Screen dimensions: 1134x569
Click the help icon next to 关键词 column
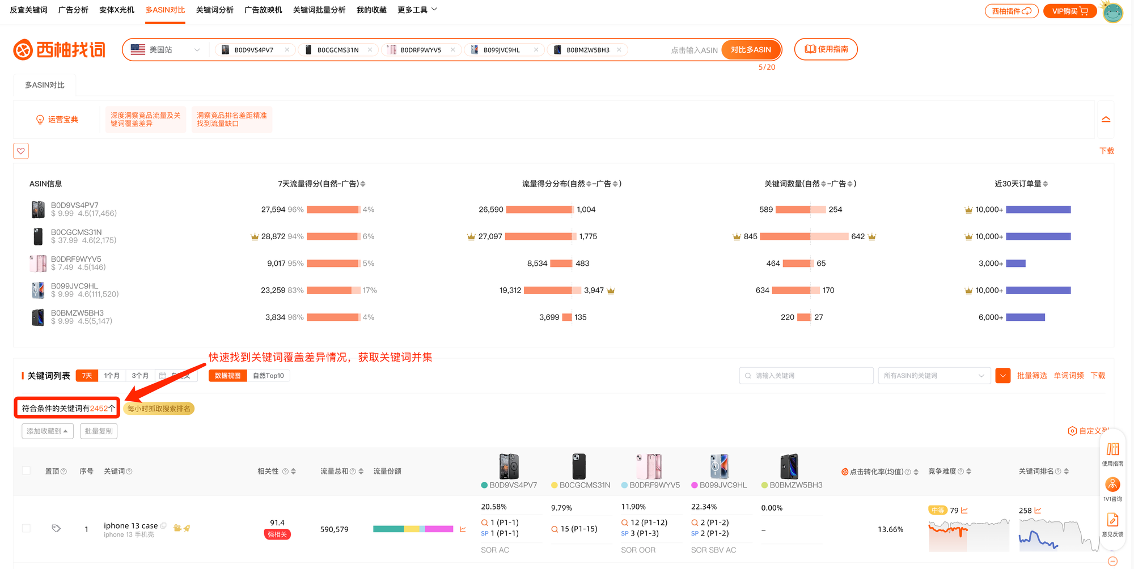[129, 472]
